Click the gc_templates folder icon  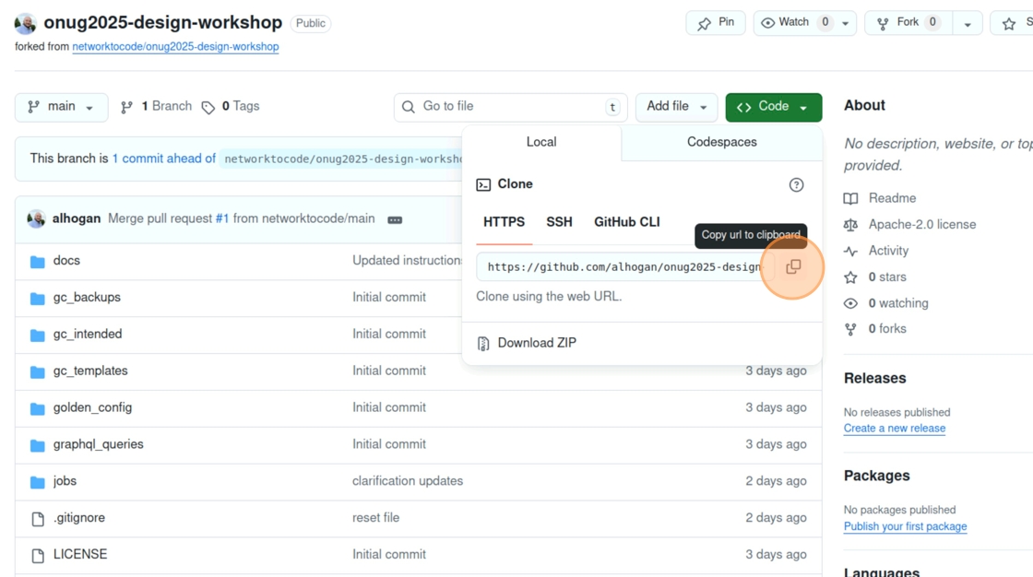38,372
